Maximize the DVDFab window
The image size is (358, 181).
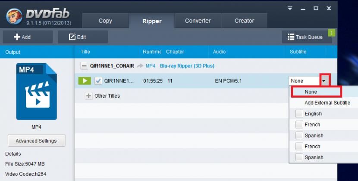pyautogui.click(x=316, y=9)
